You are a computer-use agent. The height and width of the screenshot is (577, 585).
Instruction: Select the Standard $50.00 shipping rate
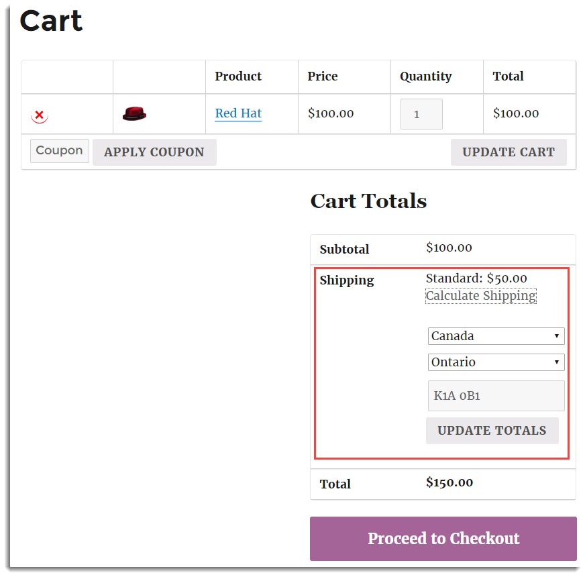476,278
